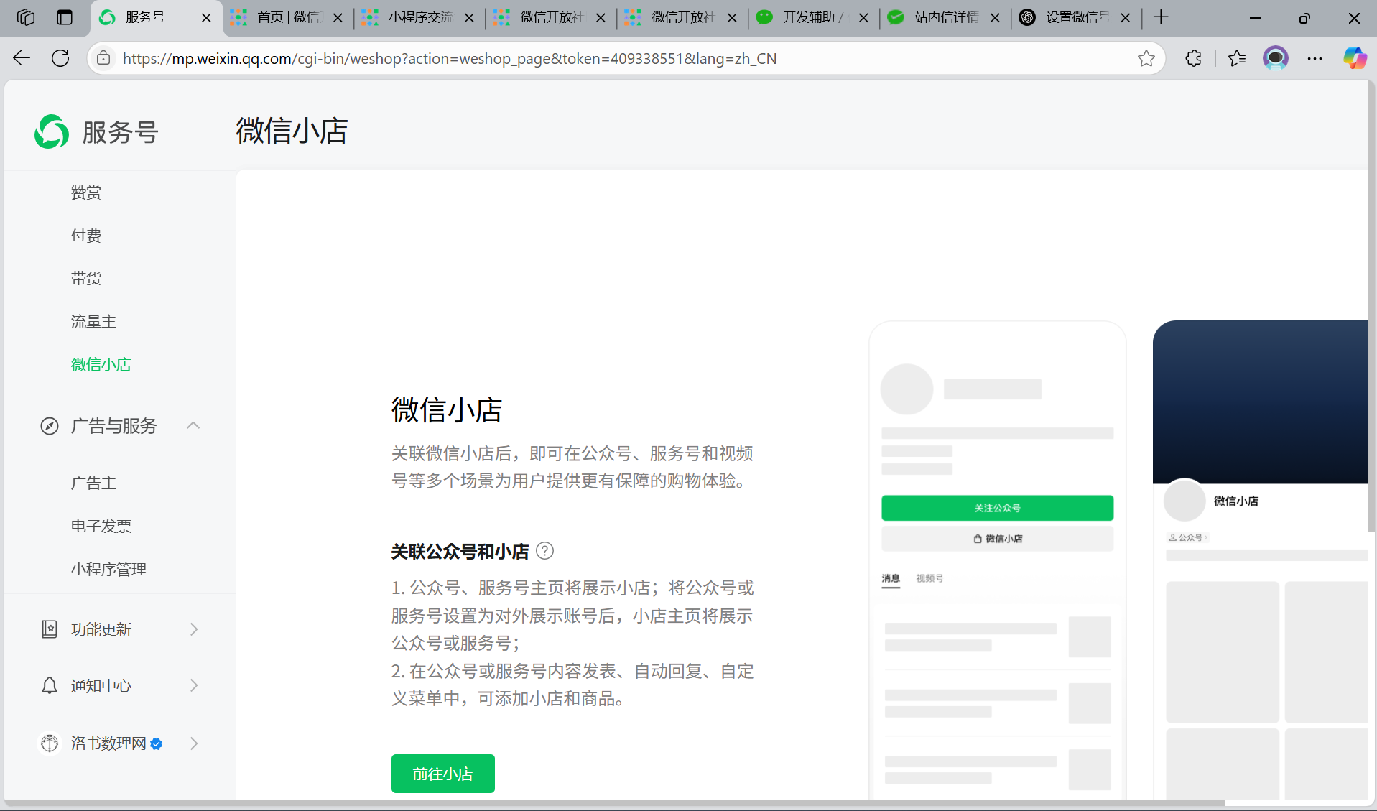Select 微信小店 in sidebar

pyautogui.click(x=101, y=365)
